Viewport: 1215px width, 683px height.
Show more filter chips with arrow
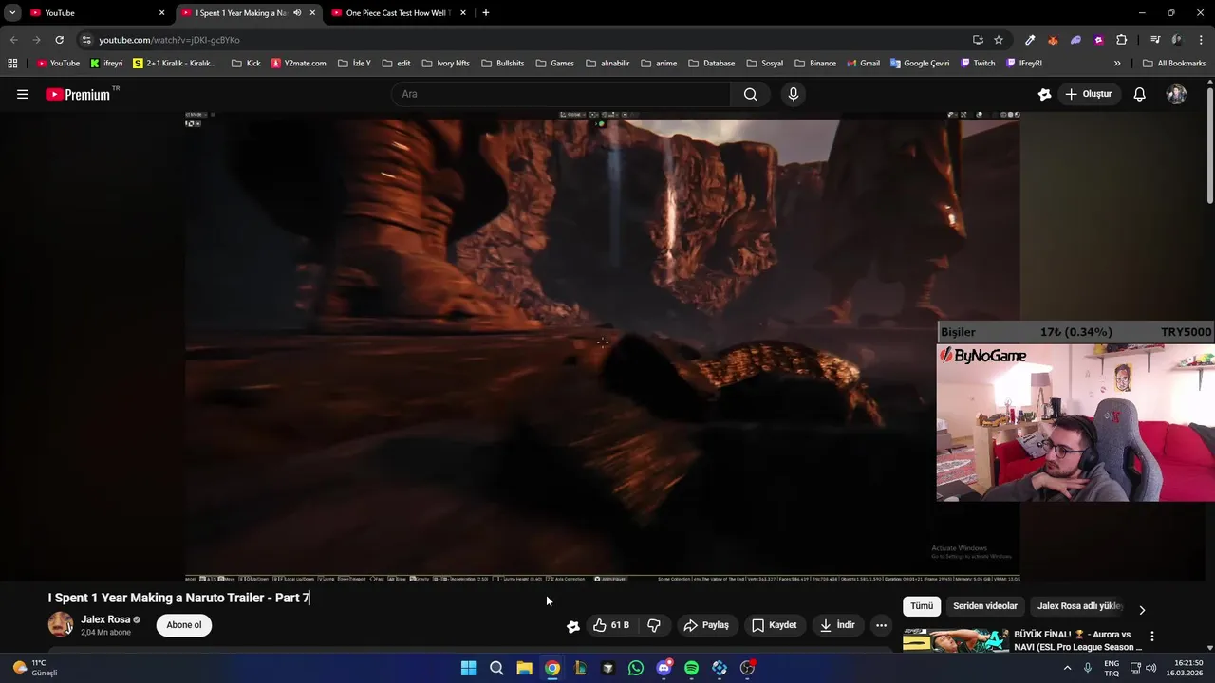point(1142,610)
